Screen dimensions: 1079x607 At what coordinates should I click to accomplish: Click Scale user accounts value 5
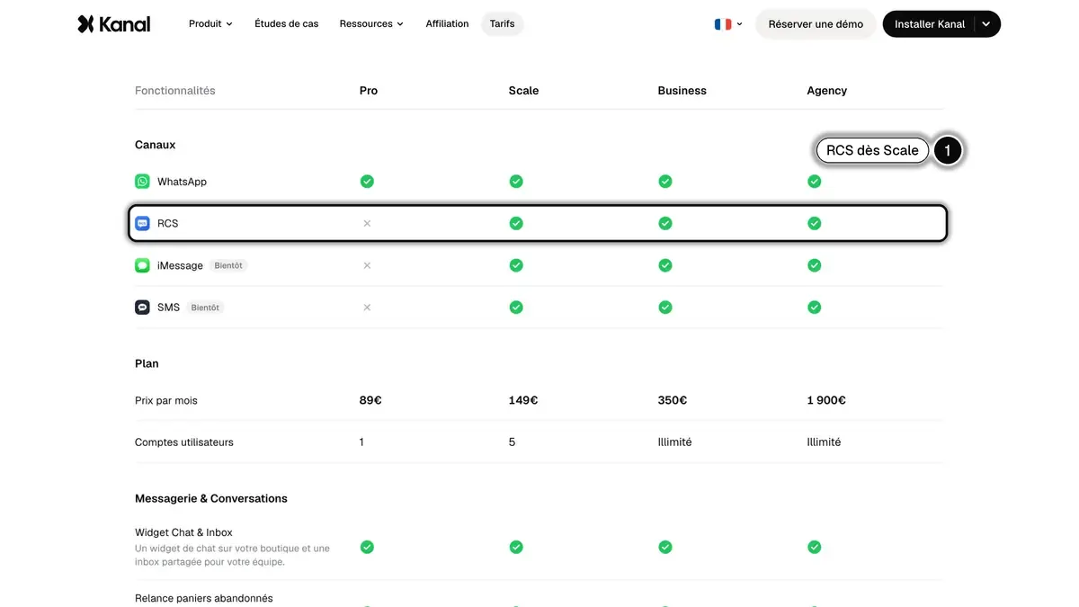tap(513, 442)
